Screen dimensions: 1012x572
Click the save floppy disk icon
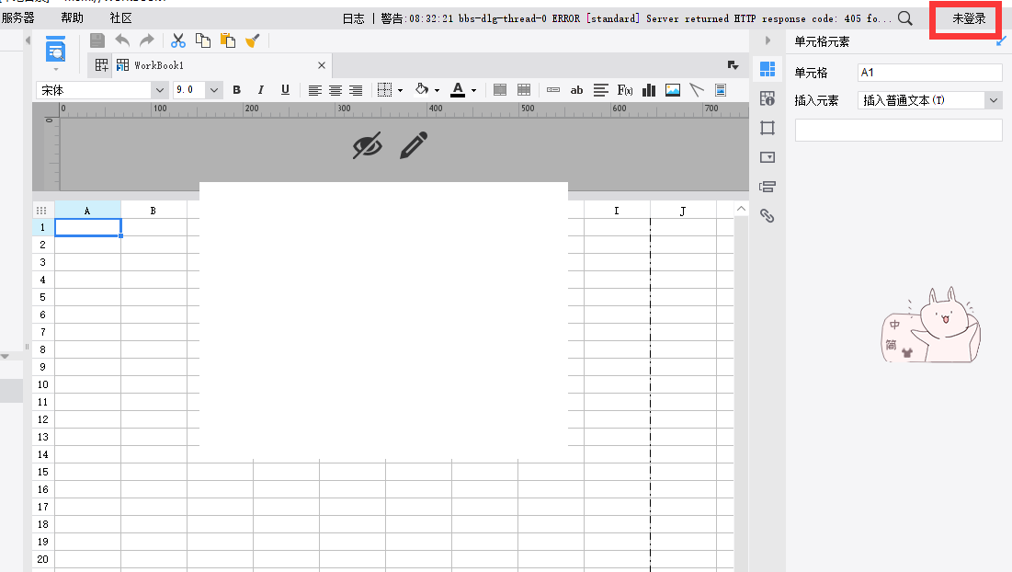click(x=97, y=40)
